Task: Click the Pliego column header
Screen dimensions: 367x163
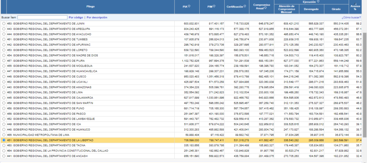Action: [x=90, y=6]
